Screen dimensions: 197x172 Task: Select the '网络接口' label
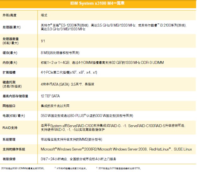[9, 106]
